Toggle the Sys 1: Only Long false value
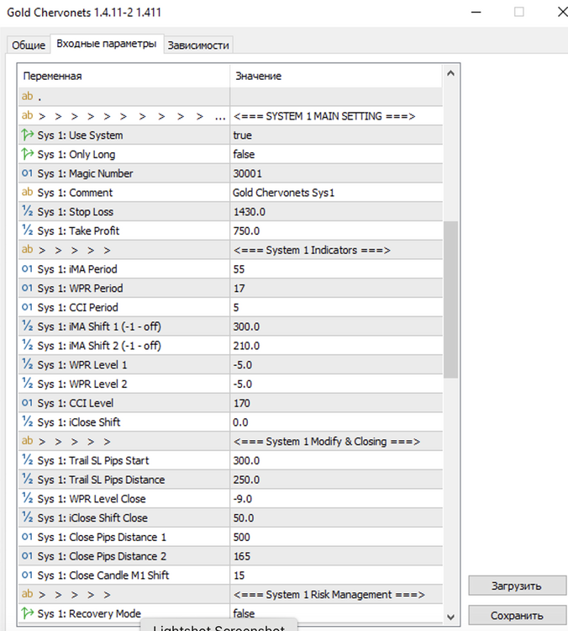This screenshot has width=568, height=631. tap(336, 154)
